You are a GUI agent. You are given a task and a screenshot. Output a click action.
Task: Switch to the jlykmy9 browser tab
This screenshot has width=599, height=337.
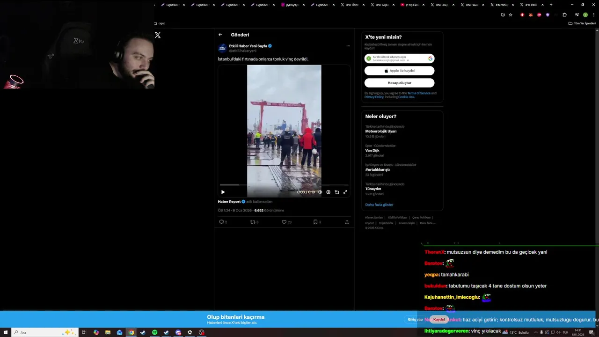[292, 5]
